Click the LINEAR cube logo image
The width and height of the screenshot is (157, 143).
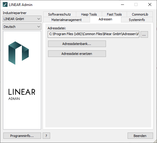pyautogui.click(x=19, y=53)
